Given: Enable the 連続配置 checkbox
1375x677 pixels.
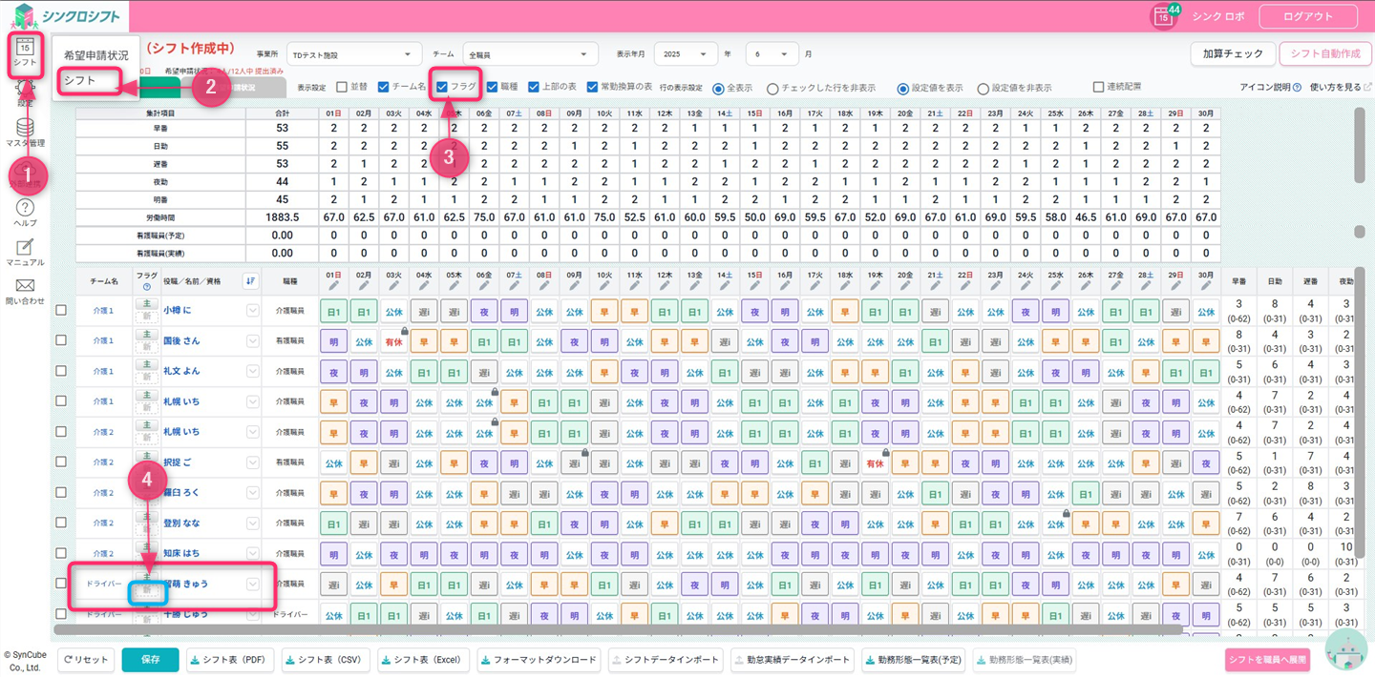Looking at the screenshot, I should [1098, 87].
